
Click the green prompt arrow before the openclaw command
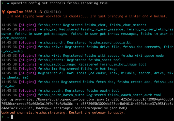pos(3,3)
